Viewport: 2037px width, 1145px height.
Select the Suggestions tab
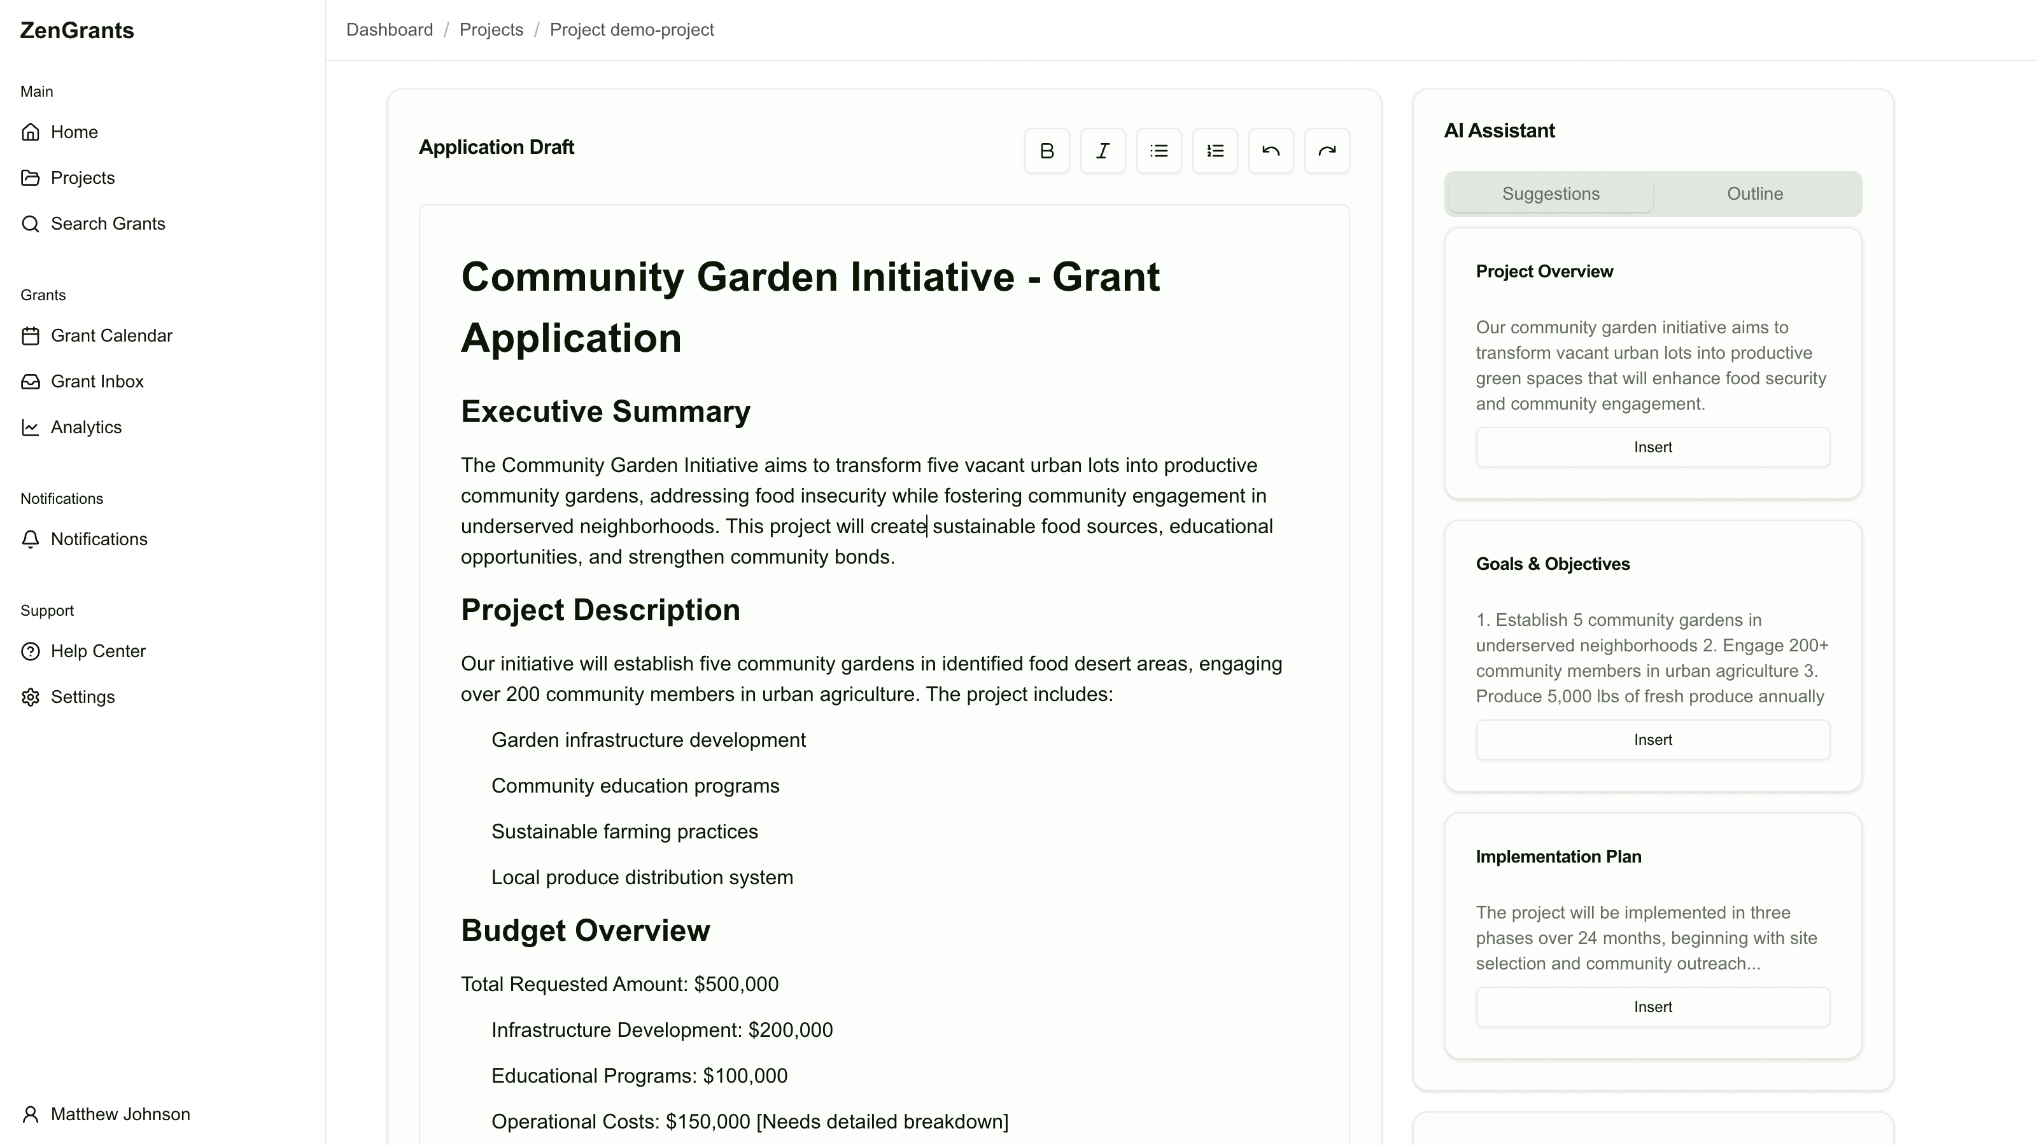(x=1551, y=193)
